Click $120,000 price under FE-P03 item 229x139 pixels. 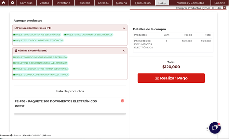19,106
